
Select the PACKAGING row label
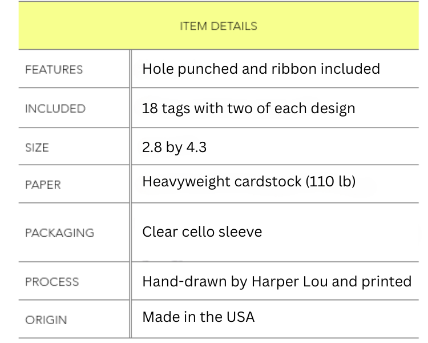tap(59, 233)
